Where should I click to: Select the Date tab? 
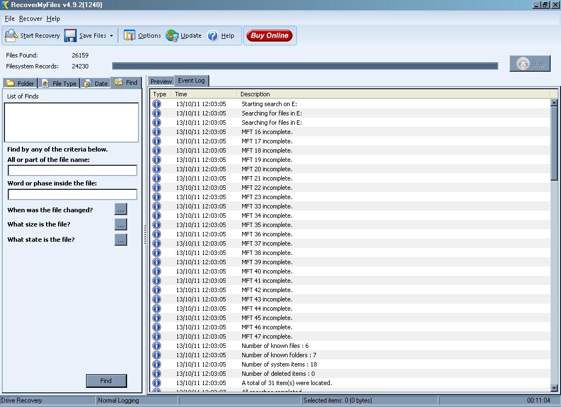tap(96, 83)
